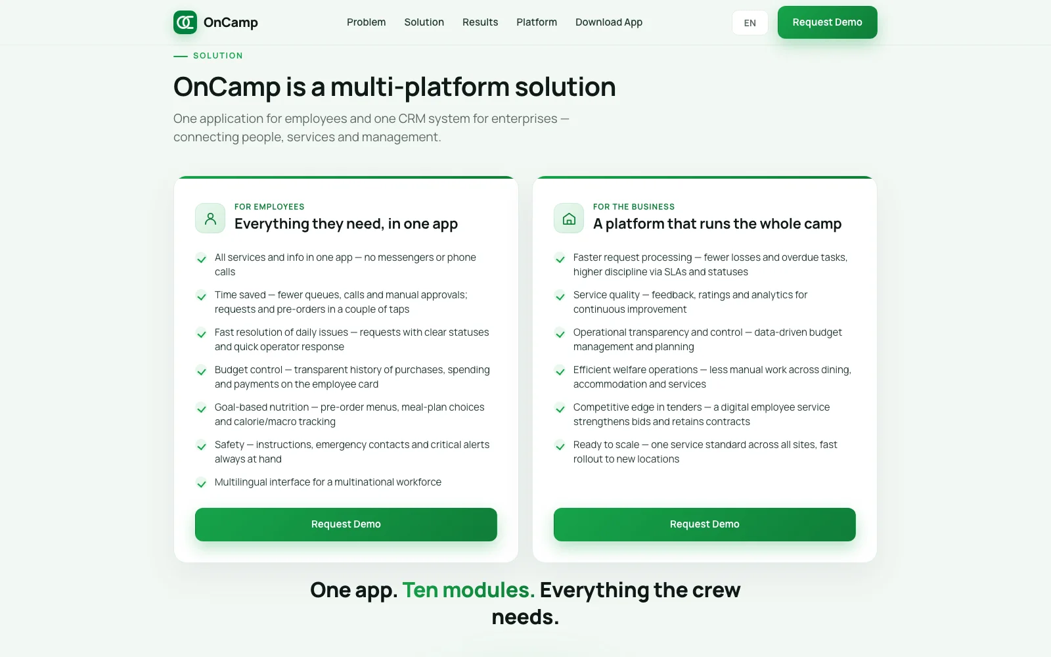The height and width of the screenshot is (657, 1051).
Task: Click checkmark beside 'Operational transparency and control'
Action: 560,334
